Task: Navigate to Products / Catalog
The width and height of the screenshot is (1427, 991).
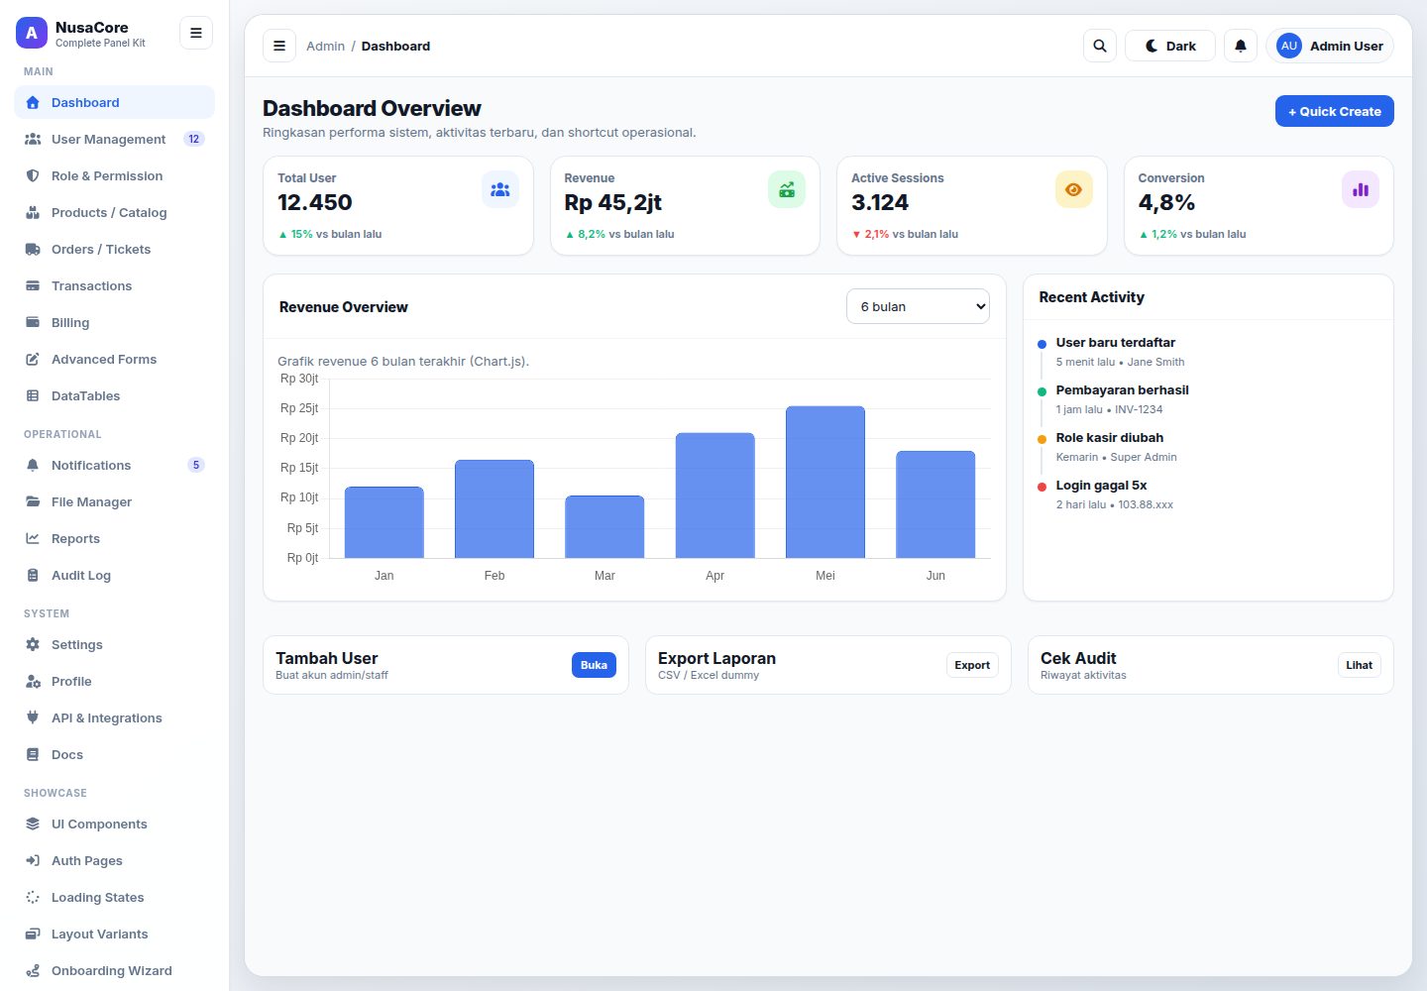Action: pyautogui.click(x=115, y=212)
